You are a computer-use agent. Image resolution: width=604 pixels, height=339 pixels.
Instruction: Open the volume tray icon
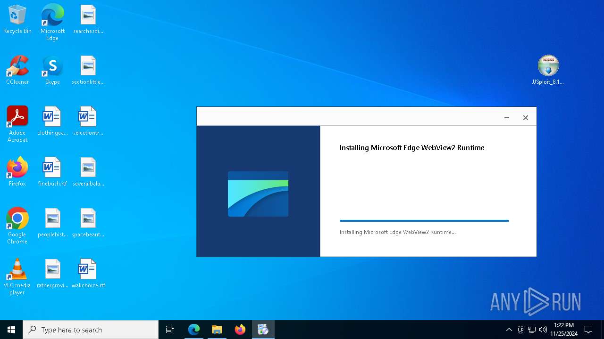tap(543, 330)
